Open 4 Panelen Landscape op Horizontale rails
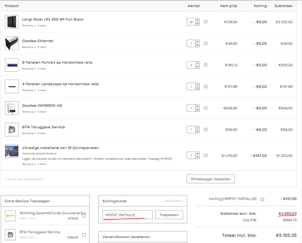Viewport: 302px width, 243px height. 60,84
